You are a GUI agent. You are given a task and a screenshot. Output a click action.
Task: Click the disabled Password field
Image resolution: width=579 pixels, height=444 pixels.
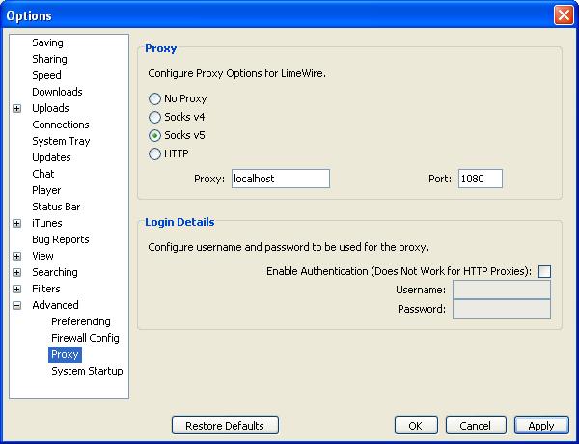(502, 309)
